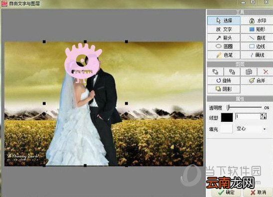This screenshot has height=197, width=273.
Task: Click the line width input field
Action: pos(247,116)
